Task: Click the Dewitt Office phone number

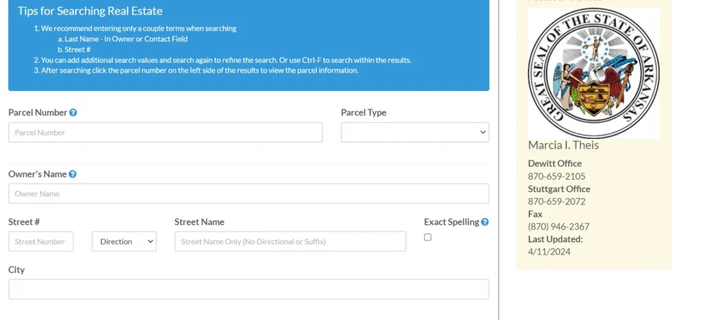Action: tap(556, 176)
